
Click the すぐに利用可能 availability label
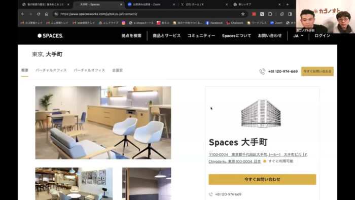(x=281, y=161)
